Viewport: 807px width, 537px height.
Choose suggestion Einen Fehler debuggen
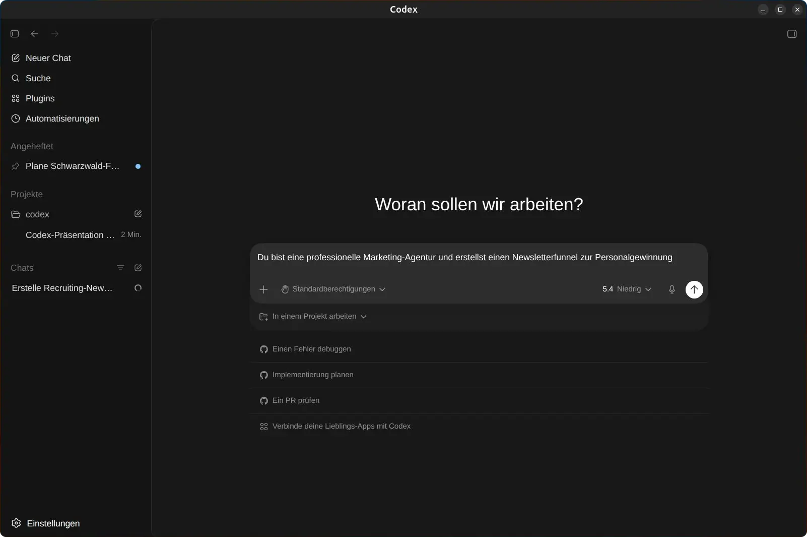(x=479, y=349)
